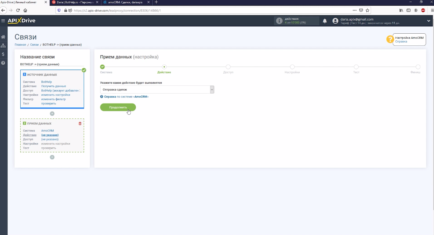
Task: Go to Главная breadcrumb
Action: click(x=20, y=45)
